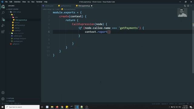194x109 pixels.
Task: Open the Help menu
Action: point(46,2)
